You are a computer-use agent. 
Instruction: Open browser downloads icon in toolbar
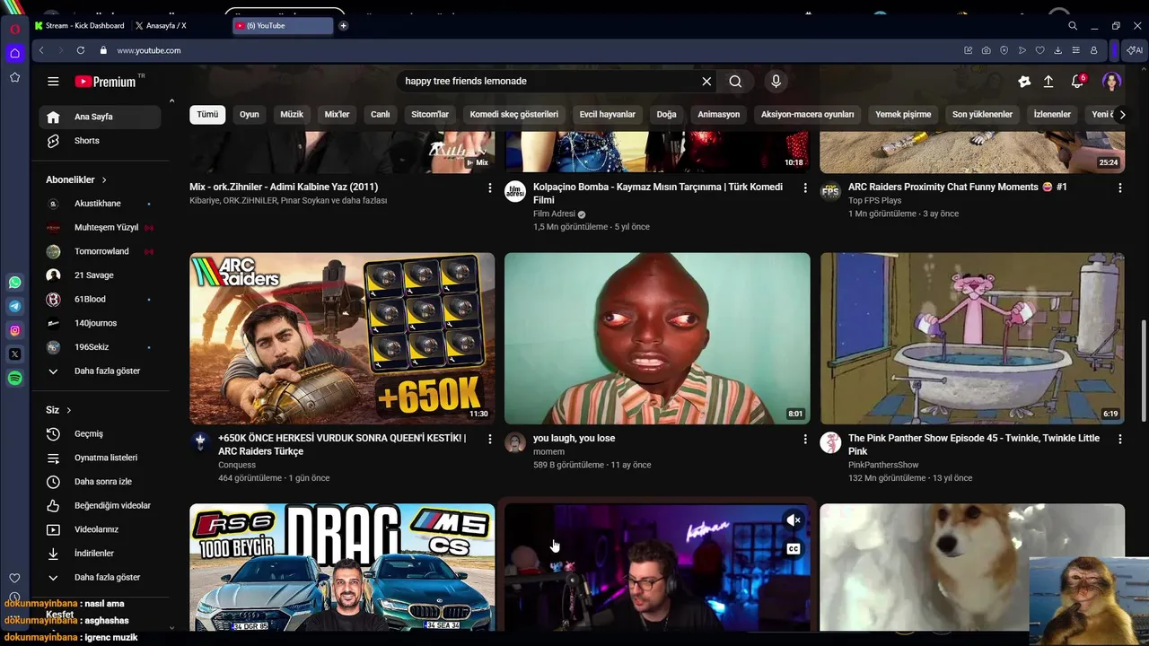point(1058,50)
